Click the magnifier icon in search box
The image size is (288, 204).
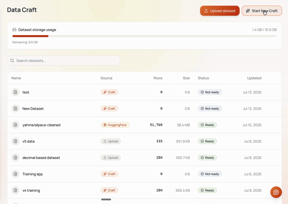click(x=12, y=61)
